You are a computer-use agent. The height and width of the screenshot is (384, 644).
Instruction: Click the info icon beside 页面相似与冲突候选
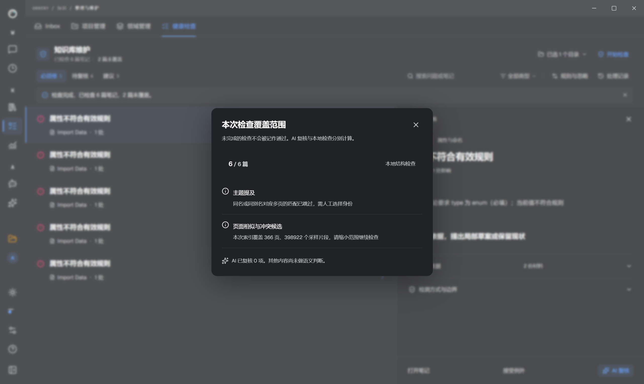coord(225,225)
